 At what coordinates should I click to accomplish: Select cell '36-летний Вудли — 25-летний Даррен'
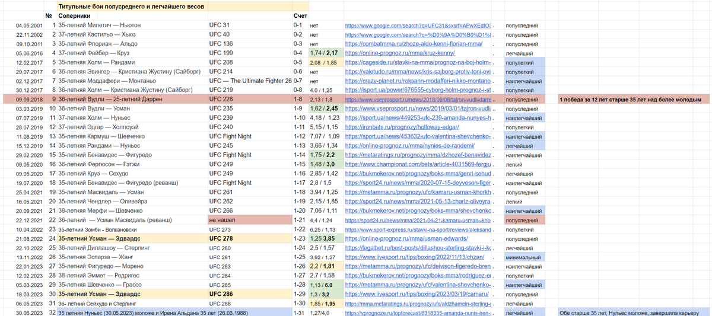[132, 100]
